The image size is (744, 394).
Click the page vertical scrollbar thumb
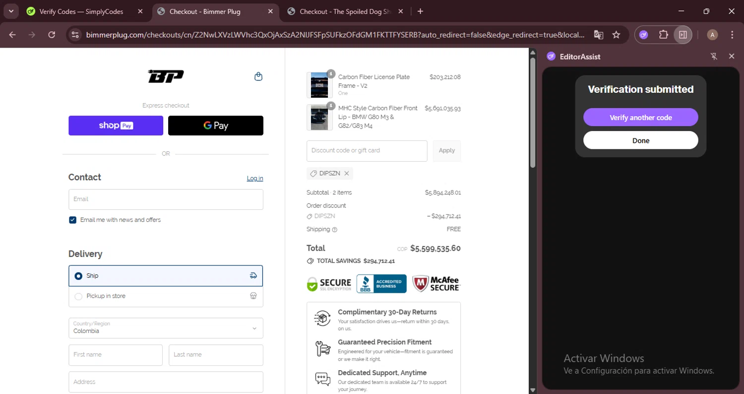click(533, 113)
